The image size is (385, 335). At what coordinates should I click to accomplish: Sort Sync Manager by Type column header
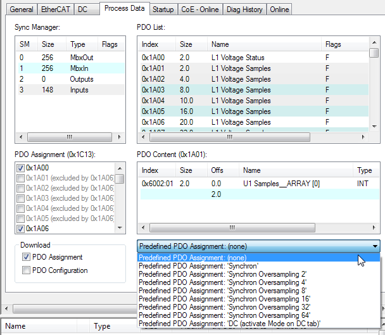click(x=82, y=44)
